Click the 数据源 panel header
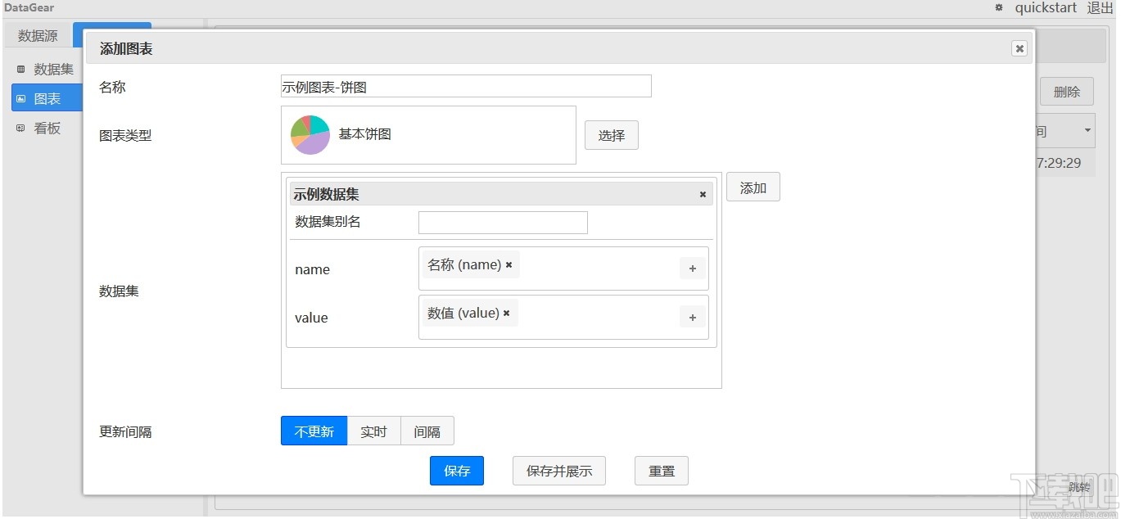The width and height of the screenshot is (1121, 519). pos(37,35)
